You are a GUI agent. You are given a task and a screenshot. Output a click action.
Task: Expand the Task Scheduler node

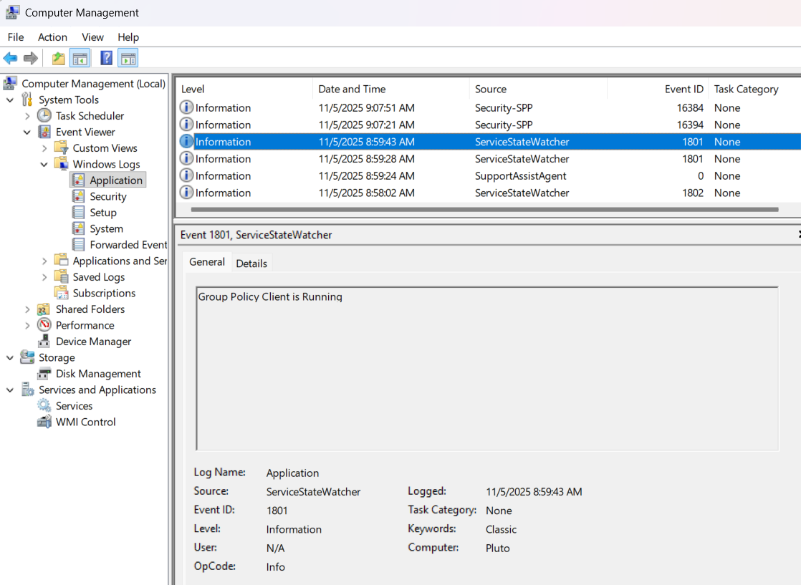pos(27,117)
